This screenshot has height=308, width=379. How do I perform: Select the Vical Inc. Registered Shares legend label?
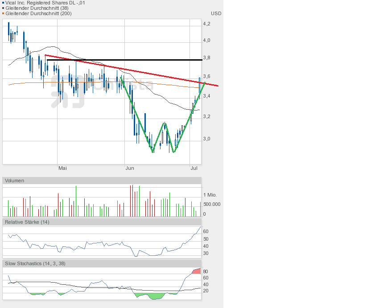pyautogui.click(x=45, y=3)
